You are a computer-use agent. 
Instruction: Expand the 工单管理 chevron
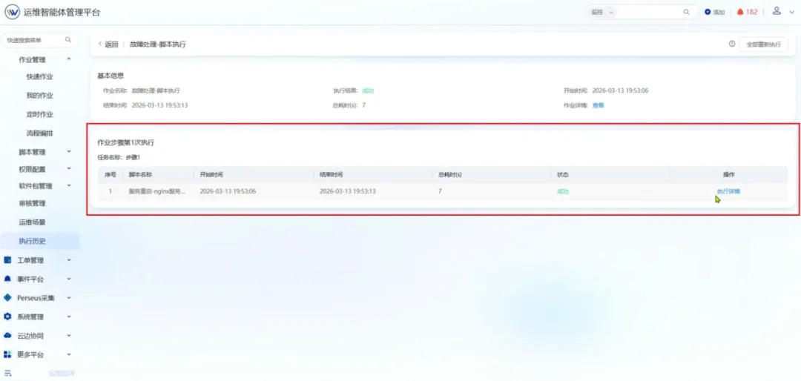(69, 260)
